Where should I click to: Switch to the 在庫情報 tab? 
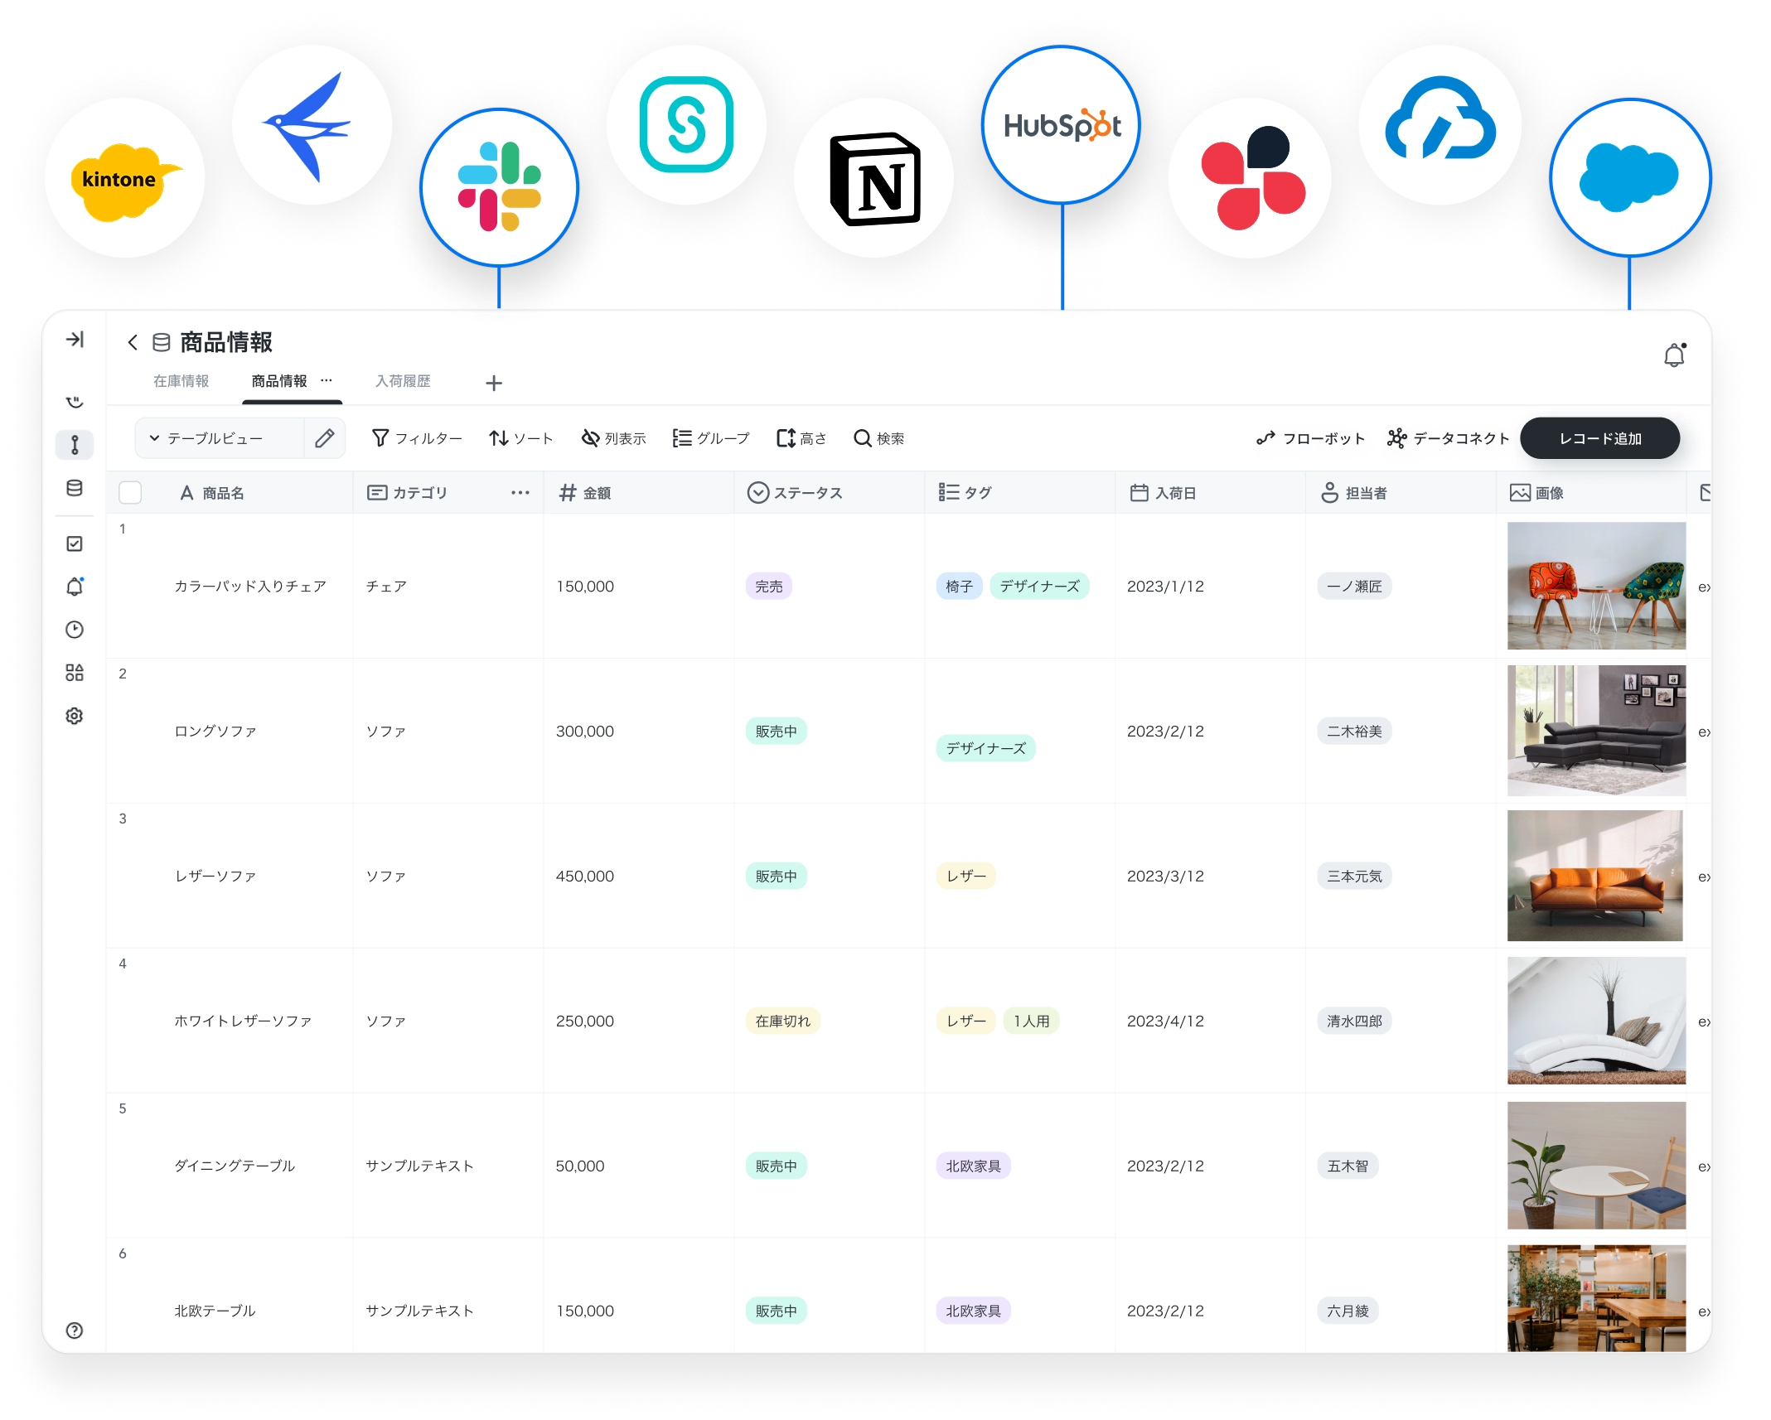(181, 381)
